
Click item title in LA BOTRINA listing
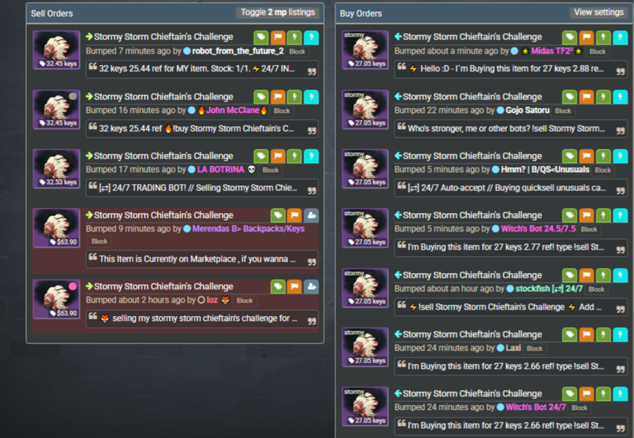(x=163, y=156)
